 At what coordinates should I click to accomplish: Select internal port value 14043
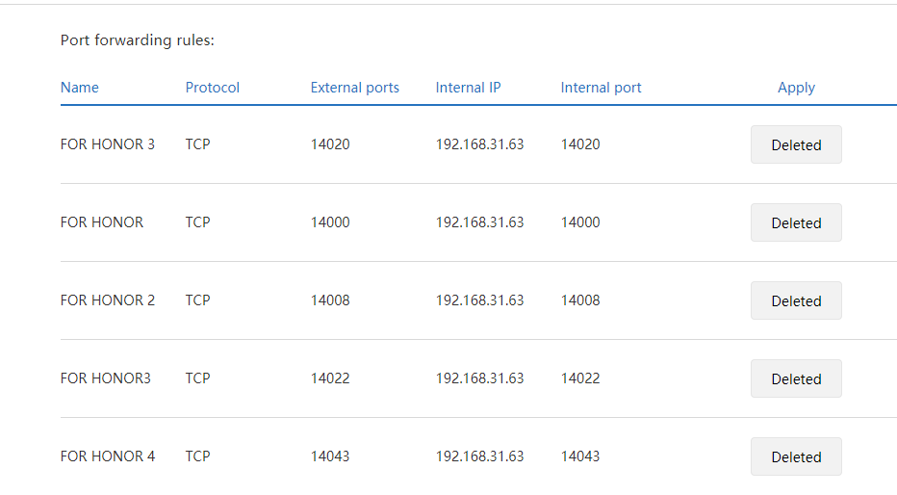tap(580, 456)
